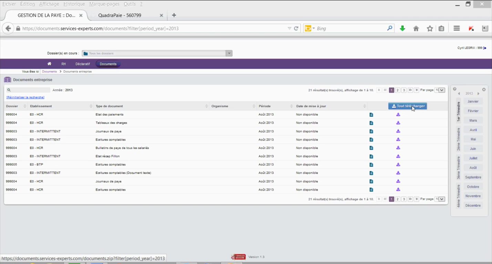Open the Firefox hamburger menu
492x264 pixels.
pyautogui.click(x=457, y=29)
